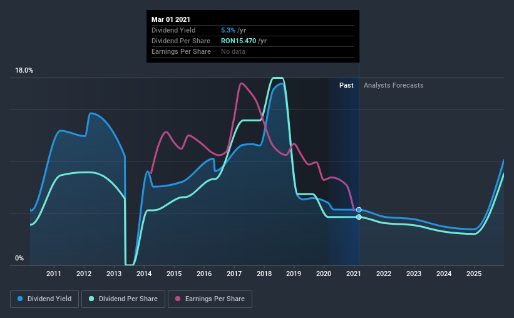Click the 2015 x-axis label
514x318 pixels.
(174, 274)
